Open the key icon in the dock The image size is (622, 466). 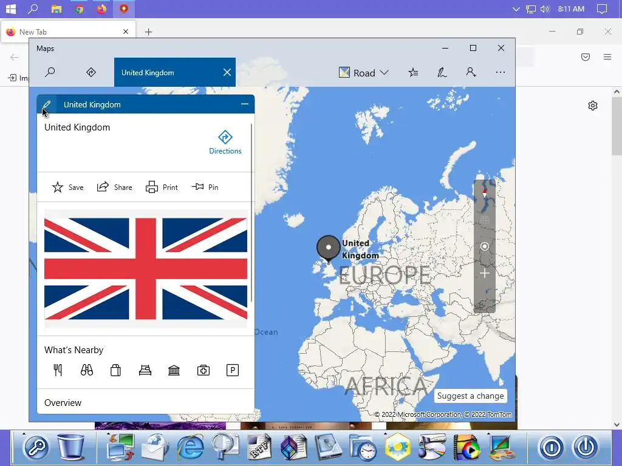(36, 447)
